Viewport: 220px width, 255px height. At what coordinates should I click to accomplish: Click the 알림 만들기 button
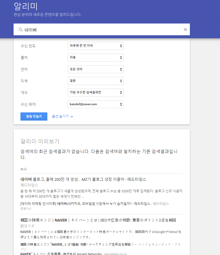point(34,116)
